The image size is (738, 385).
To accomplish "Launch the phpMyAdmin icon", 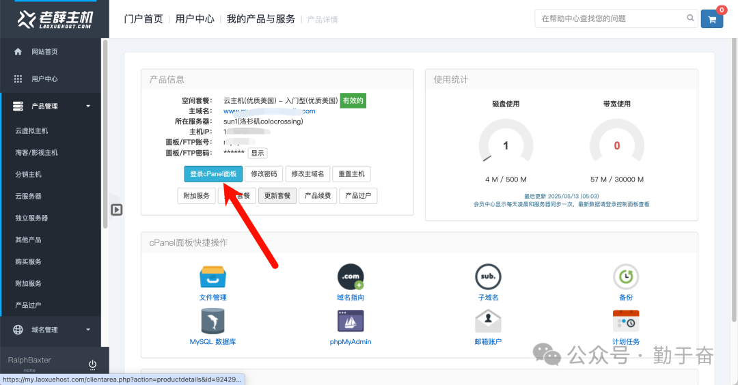I will tap(351, 321).
